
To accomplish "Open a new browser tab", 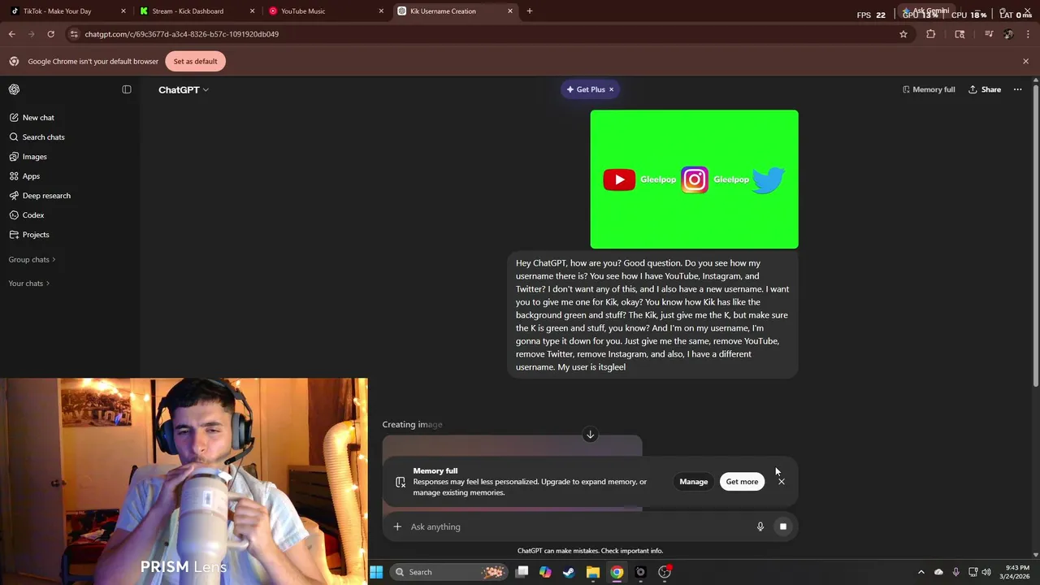I will (530, 11).
